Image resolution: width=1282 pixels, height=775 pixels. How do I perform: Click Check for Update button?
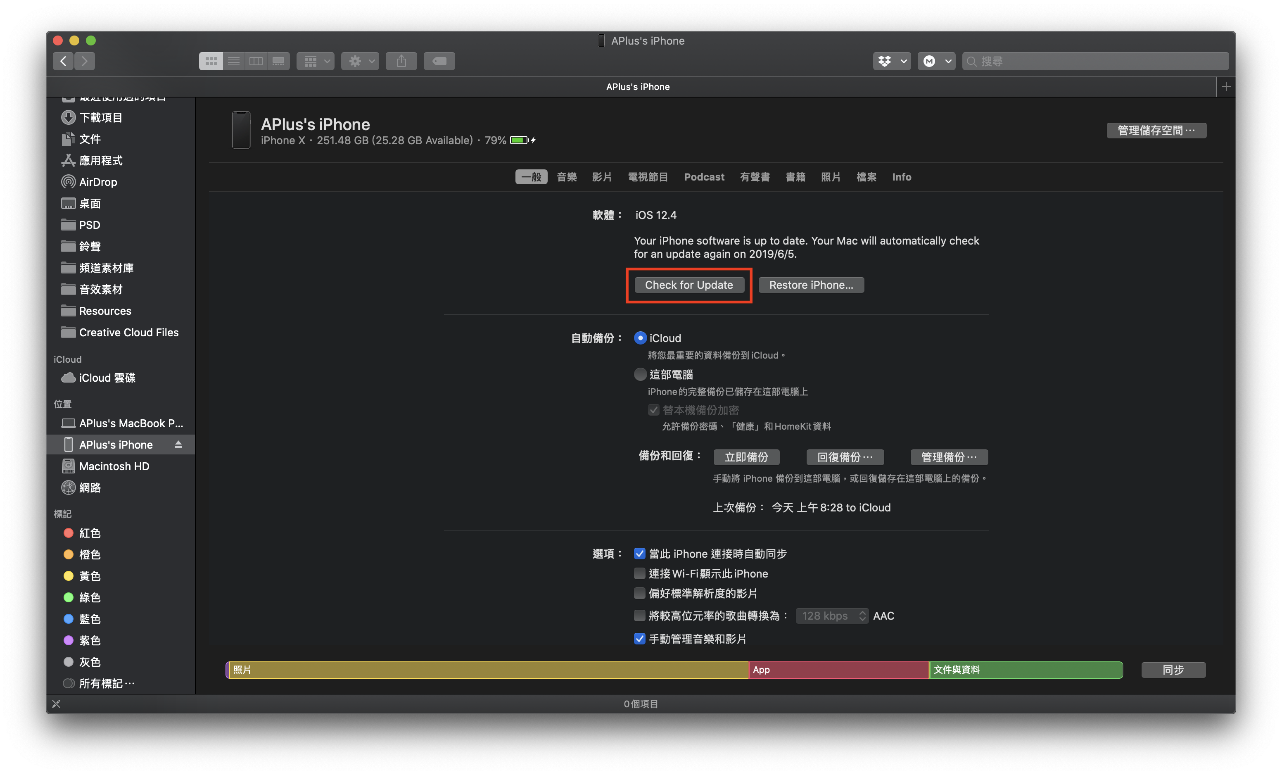689,285
